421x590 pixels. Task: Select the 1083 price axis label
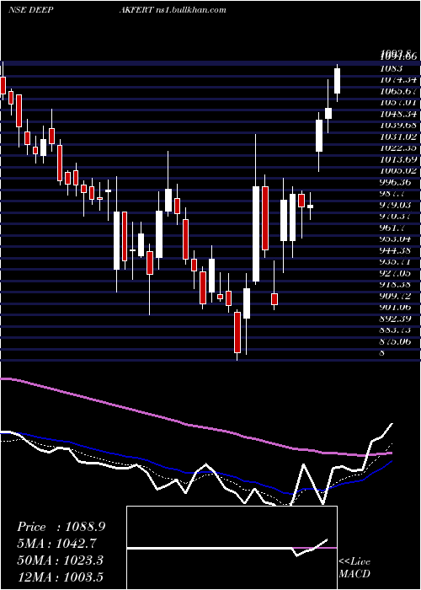click(391, 68)
